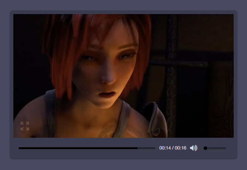Set volume to maximum on volume track
Image resolution: width=247 pixels, height=170 pixels.
tap(226, 148)
